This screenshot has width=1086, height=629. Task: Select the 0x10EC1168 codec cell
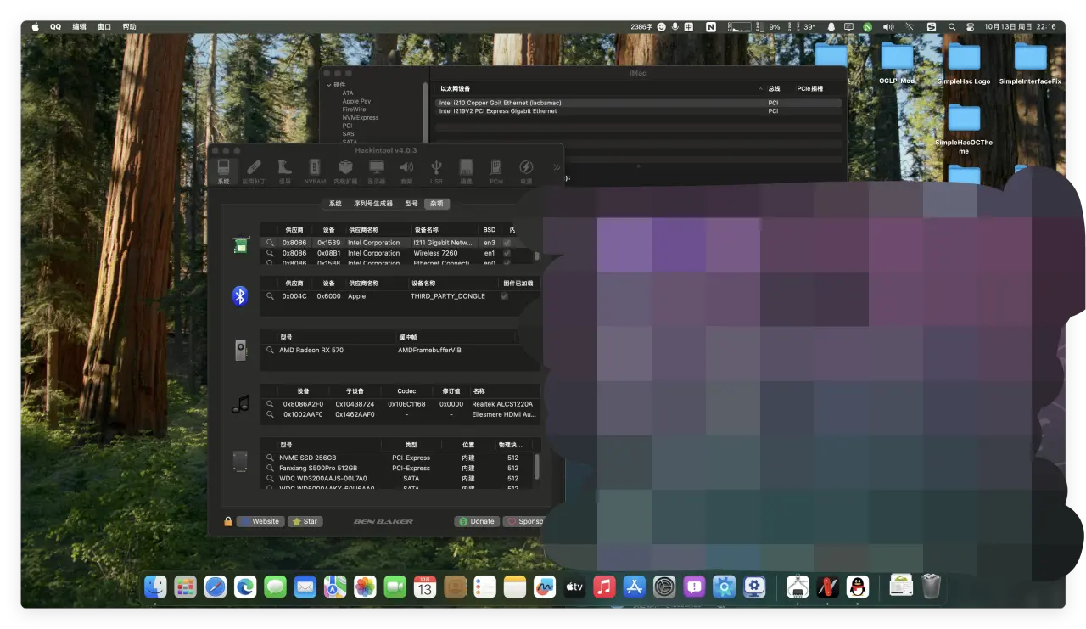point(407,404)
